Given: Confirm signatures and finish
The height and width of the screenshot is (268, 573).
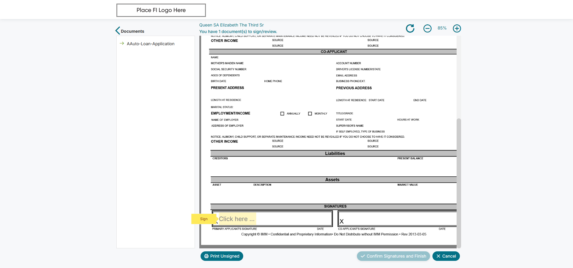Looking at the screenshot, I should point(393,256).
